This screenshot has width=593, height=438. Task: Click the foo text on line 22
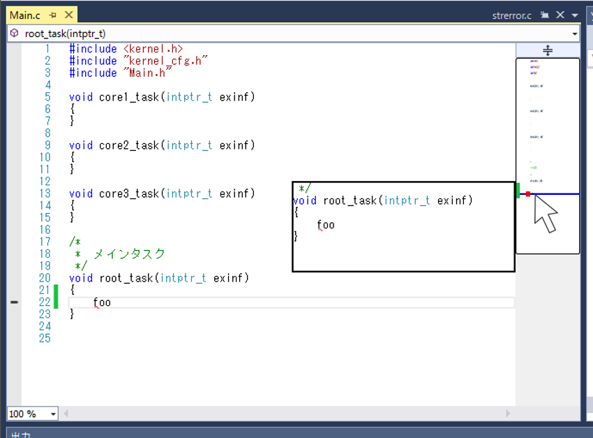102,302
